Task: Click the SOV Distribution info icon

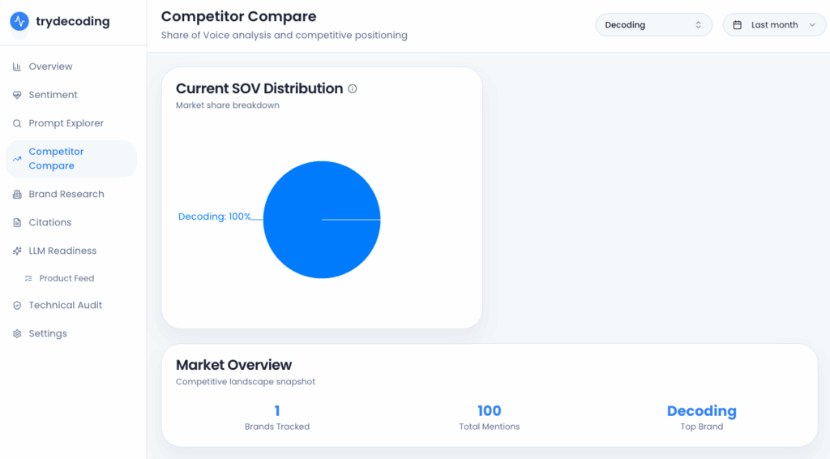Action: coord(353,89)
